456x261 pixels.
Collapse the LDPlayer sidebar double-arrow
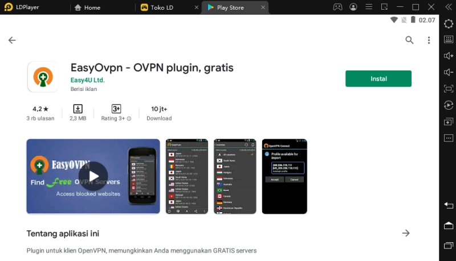pos(449,7)
